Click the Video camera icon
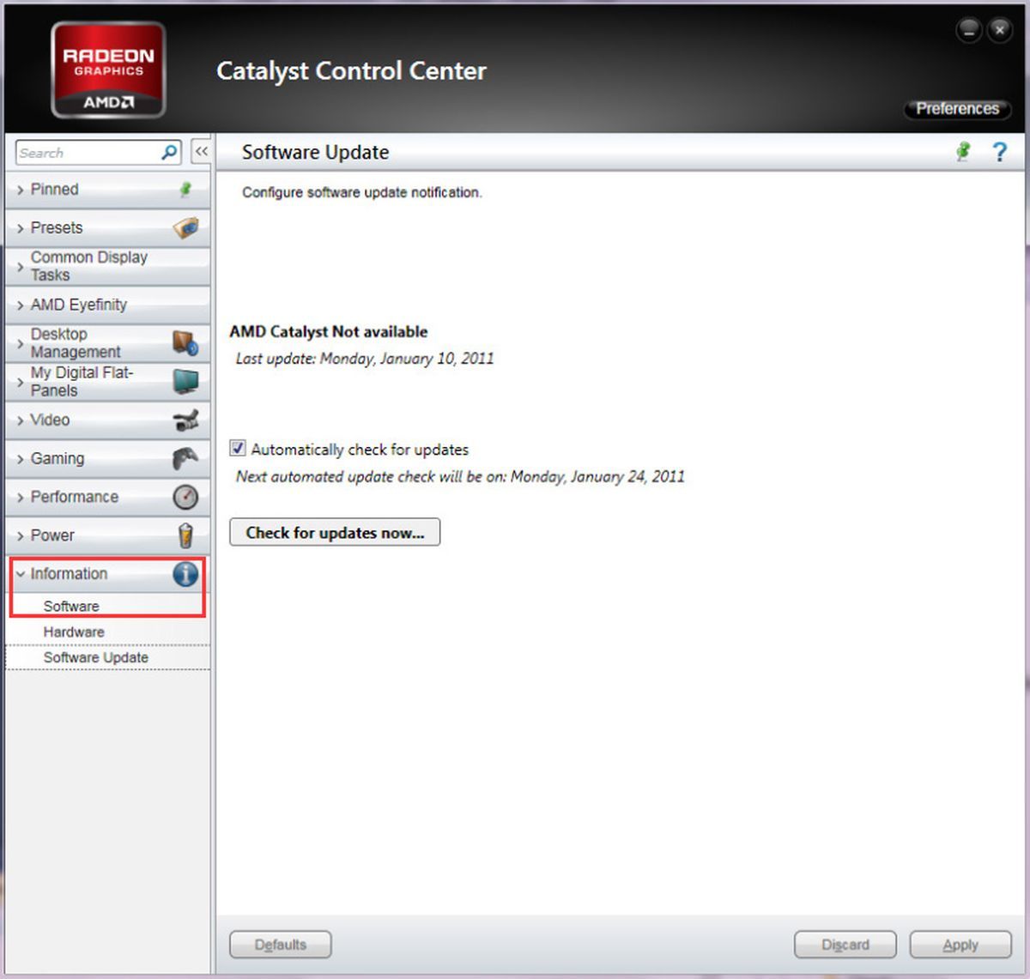 pos(185,420)
